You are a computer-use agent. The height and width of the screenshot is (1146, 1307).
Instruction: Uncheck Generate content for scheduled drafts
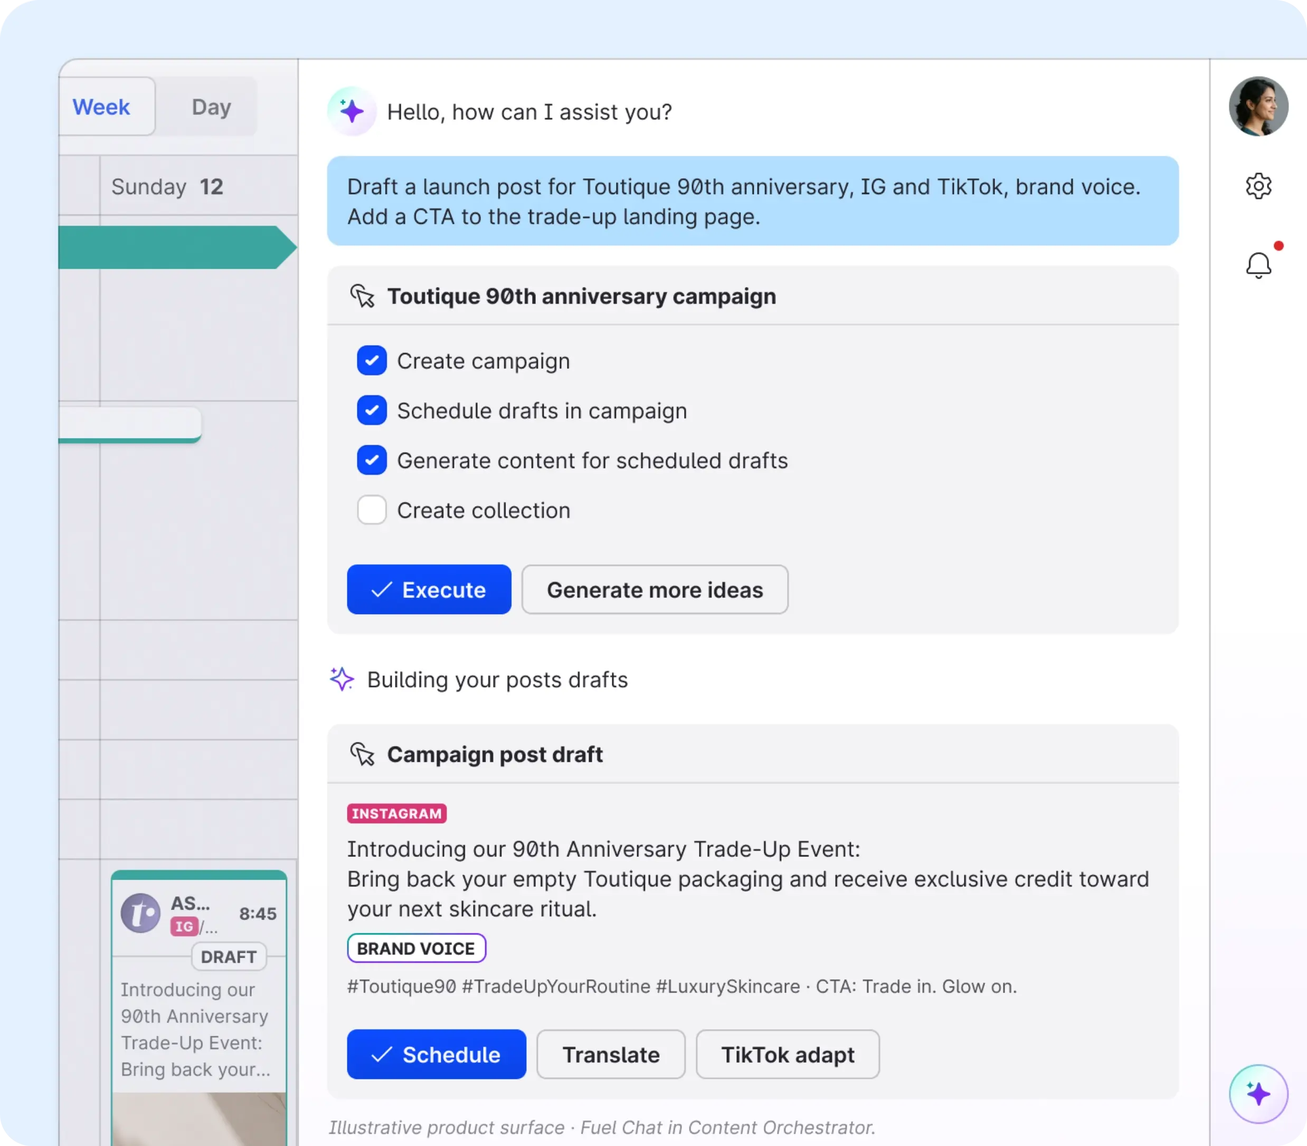pos(372,460)
